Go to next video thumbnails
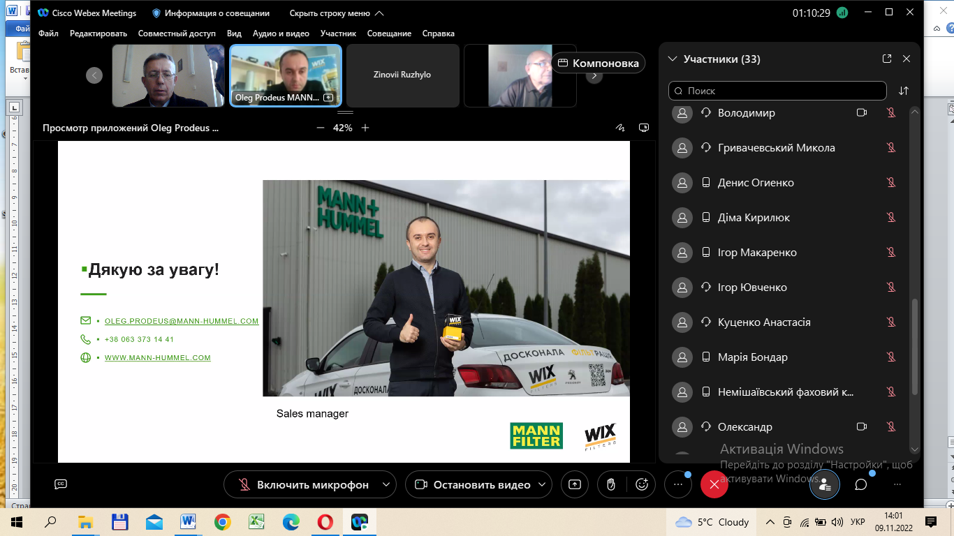This screenshot has height=536, width=954. pyautogui.click(x=594, y=75)
